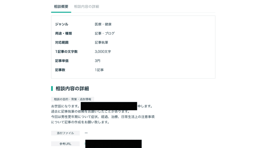Click the 3円 price value
This screenshot has height=148, width=264.
97,61
